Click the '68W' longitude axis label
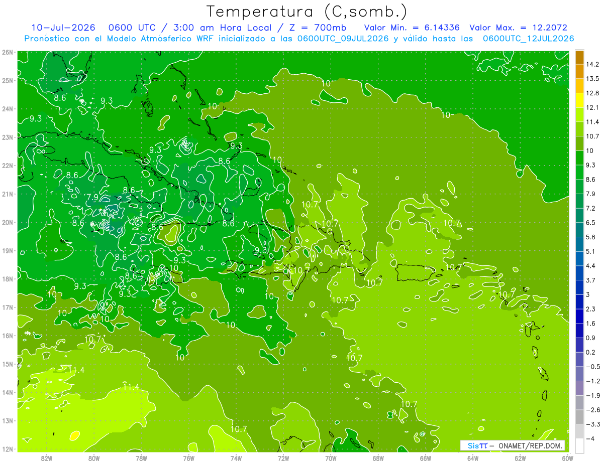Screen dimensions: 603x465 tap(378, 458)
